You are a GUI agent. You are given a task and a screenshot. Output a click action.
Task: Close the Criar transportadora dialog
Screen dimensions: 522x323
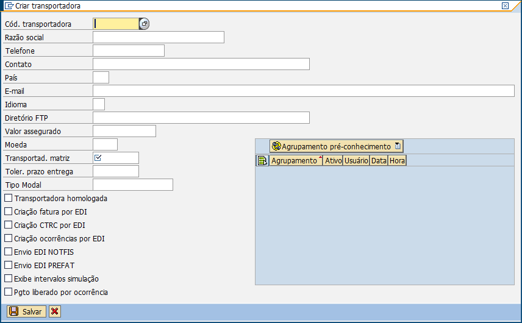pyautogui.click(x=505, y=5)
